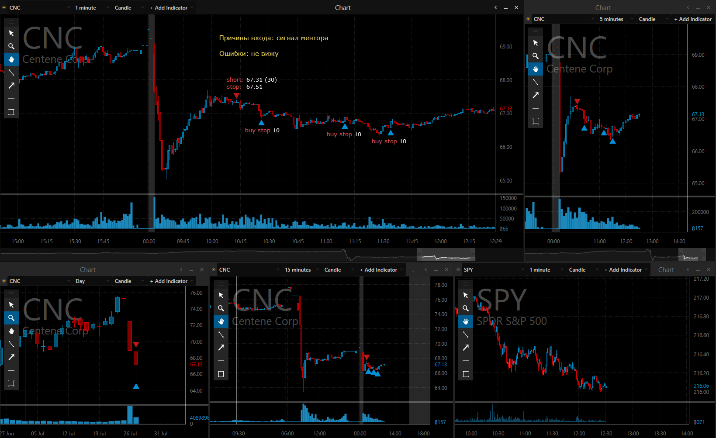Open the CNC symbol dropdown in the 1 minute chart
716x438 pixels.
click(39, 8)
